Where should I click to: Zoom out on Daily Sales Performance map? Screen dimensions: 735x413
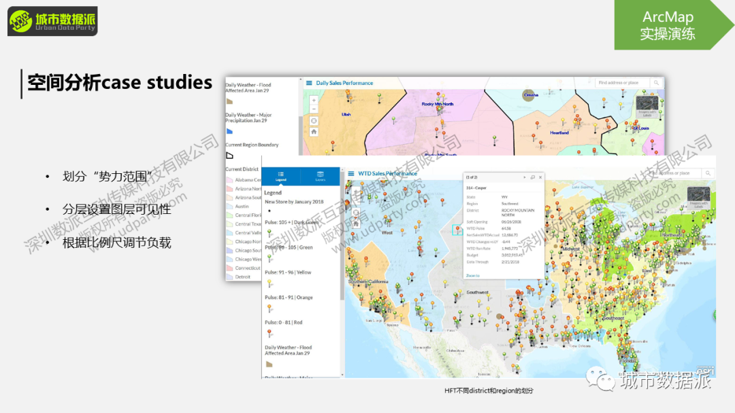click(314, 109)
